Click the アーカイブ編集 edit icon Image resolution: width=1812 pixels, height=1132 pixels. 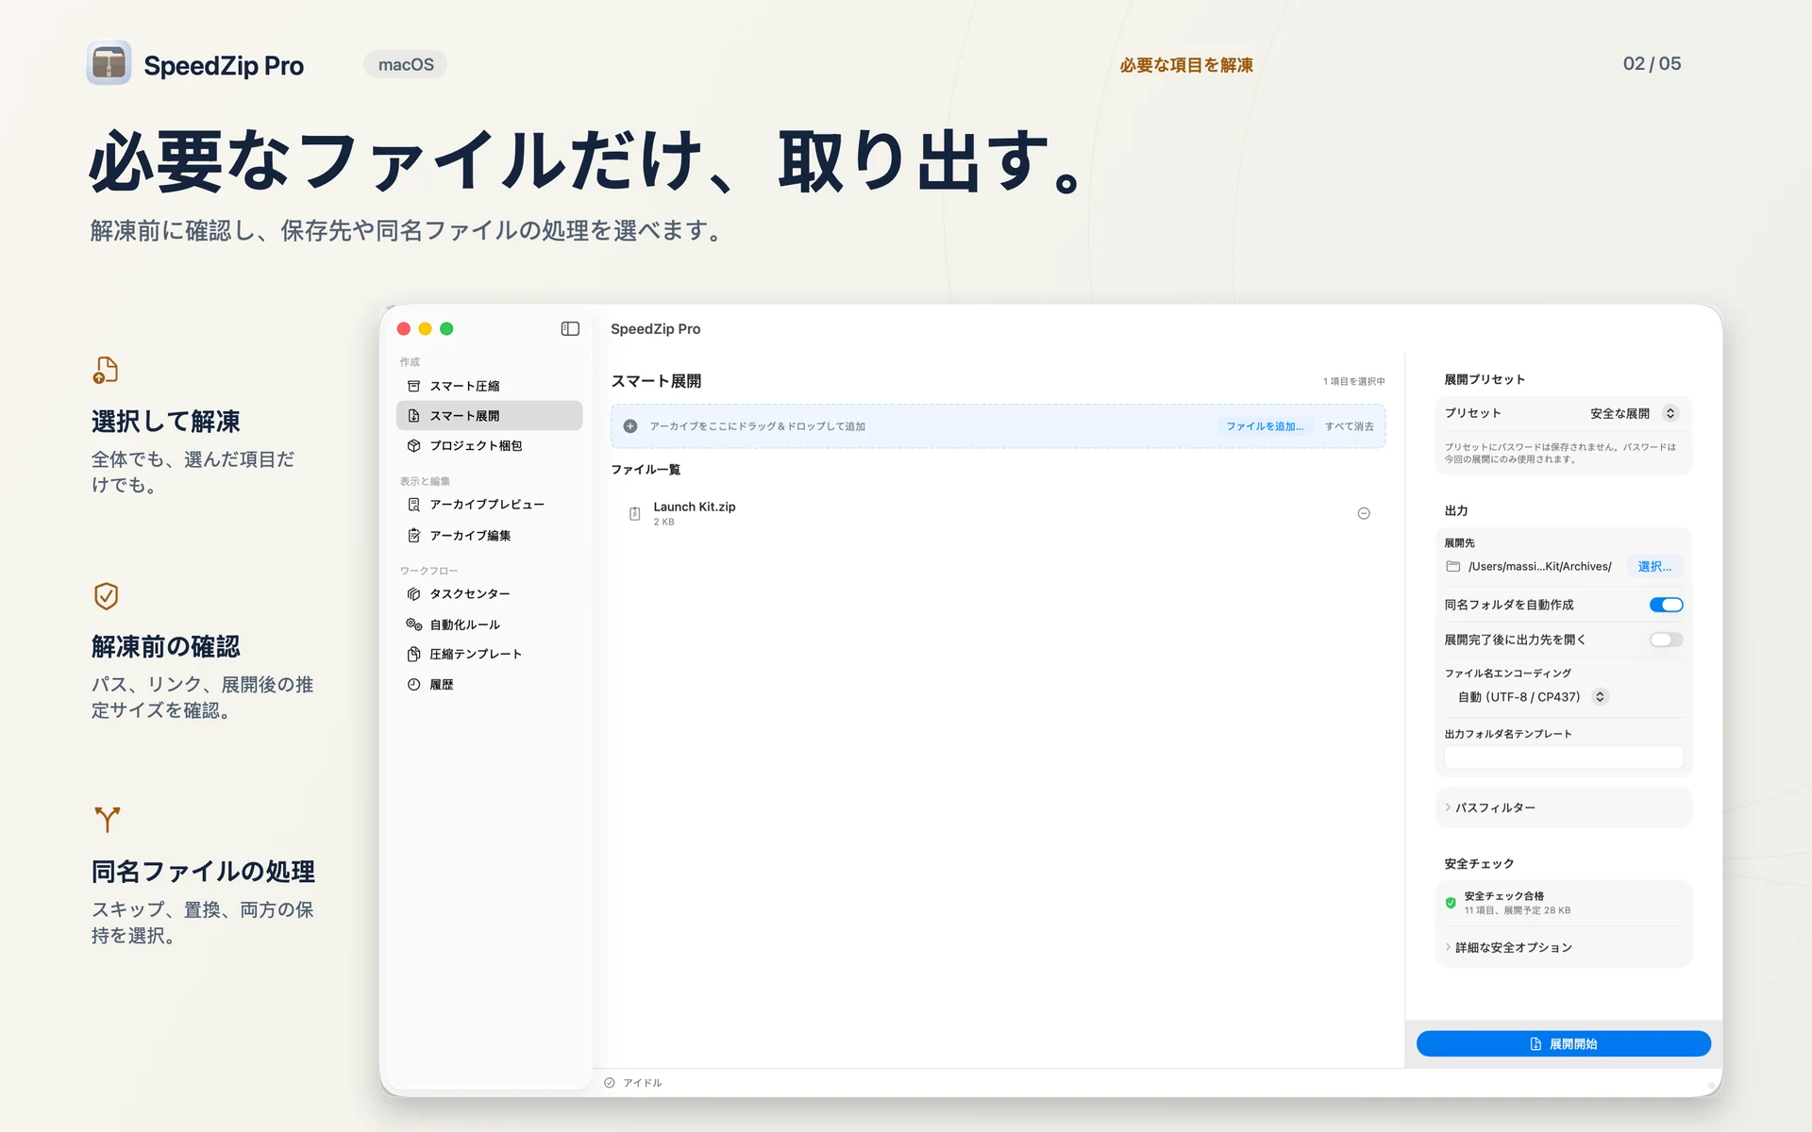click(413, 535)
